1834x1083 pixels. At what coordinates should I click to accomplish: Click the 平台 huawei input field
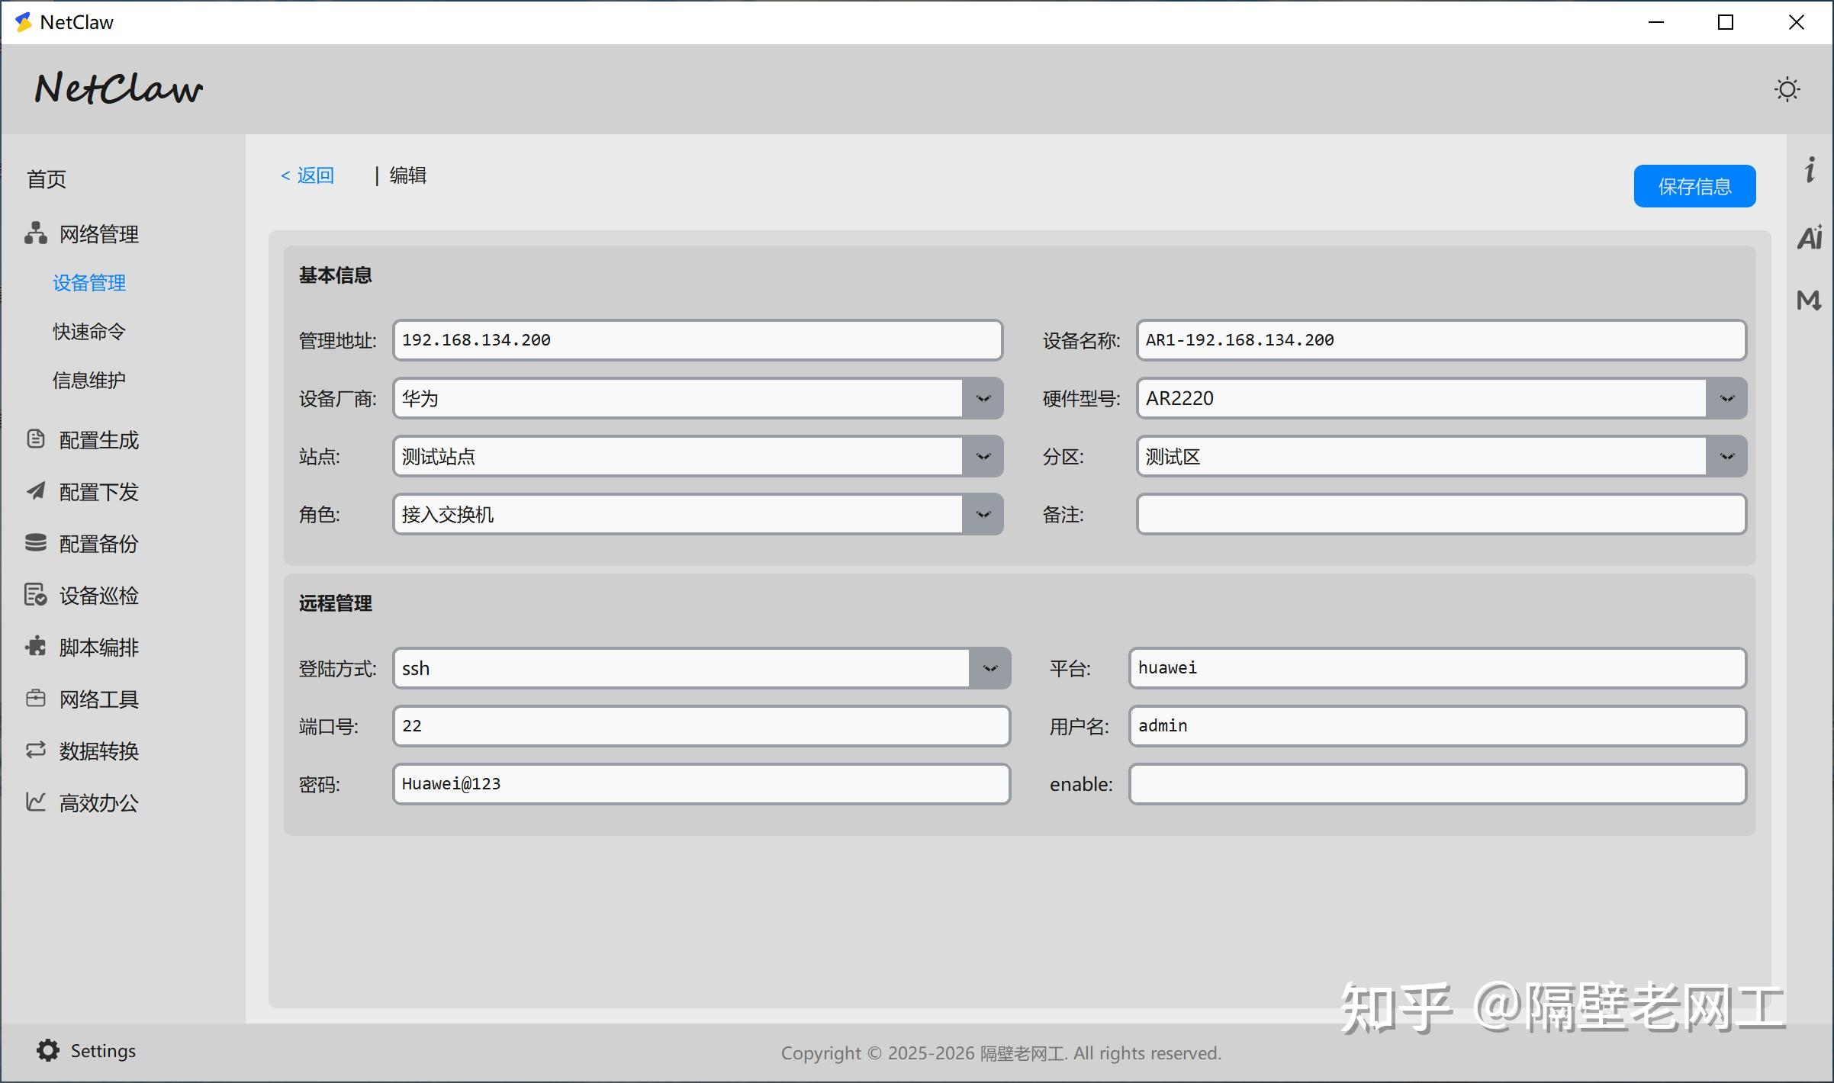[x=1437, y=668]
